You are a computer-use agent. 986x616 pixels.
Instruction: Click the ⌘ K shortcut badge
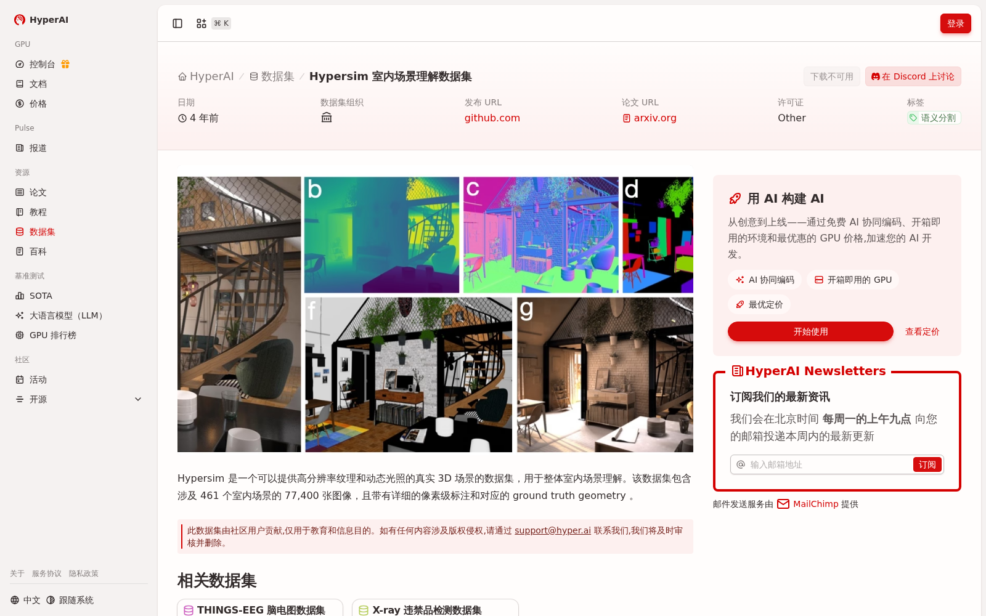coord(221,23)
